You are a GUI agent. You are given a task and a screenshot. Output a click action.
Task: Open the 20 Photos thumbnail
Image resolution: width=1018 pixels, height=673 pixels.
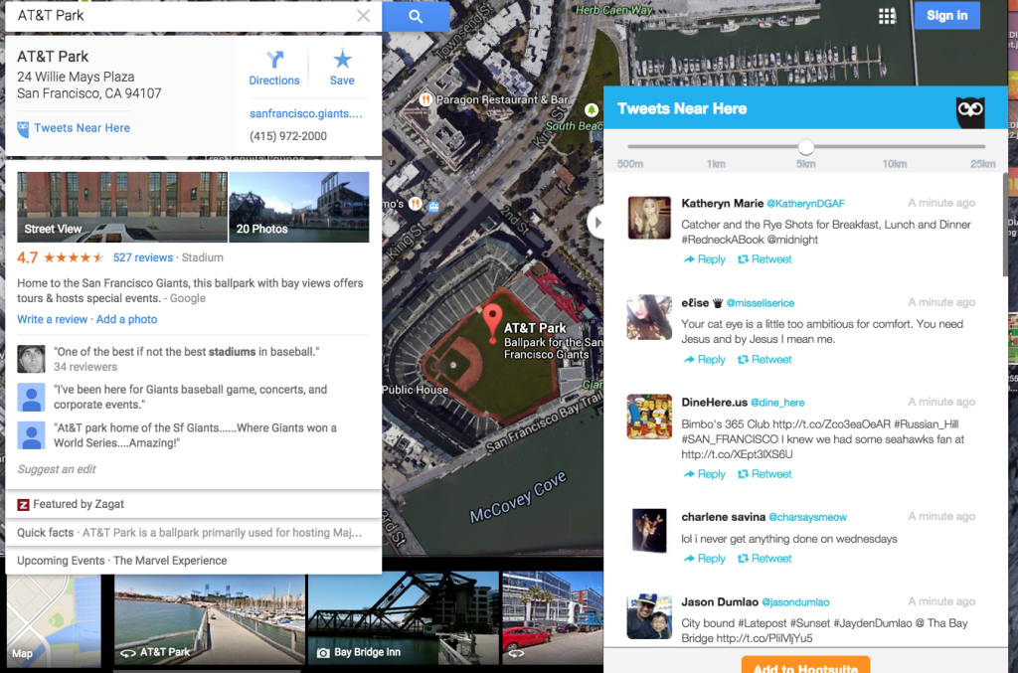[299, 207]
